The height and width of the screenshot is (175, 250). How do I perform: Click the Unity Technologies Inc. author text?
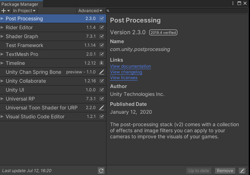[x=137, y=94]
